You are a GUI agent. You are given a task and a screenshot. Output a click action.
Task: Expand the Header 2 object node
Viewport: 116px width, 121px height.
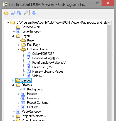(18, 98)
